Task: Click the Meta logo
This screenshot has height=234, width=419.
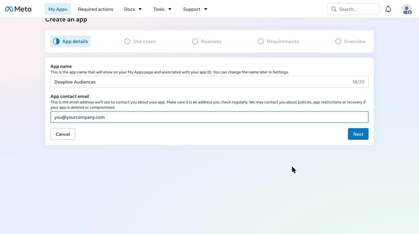Action: [18, 9]
